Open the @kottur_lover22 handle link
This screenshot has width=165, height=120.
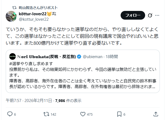coord(33,19)
